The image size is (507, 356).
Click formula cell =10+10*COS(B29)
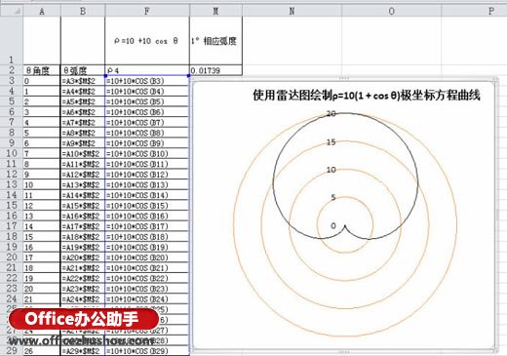tap(147, 351)
